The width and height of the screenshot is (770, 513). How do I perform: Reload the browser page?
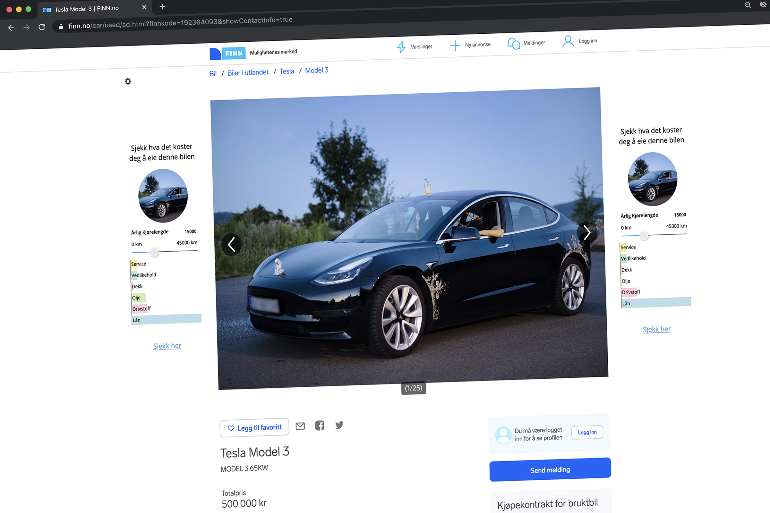(x=42, y=27)
